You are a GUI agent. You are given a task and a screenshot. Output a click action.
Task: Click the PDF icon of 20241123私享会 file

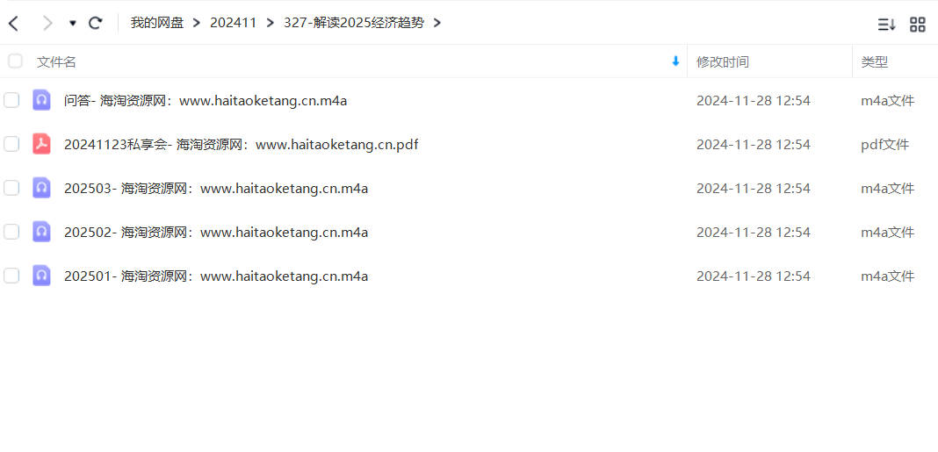tap(41, 144)
